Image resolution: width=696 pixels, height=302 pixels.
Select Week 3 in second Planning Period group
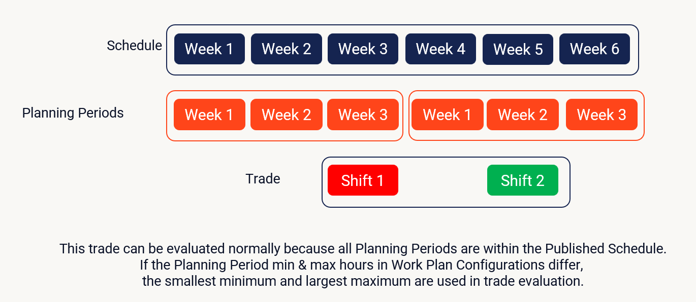tap(602, 115)
